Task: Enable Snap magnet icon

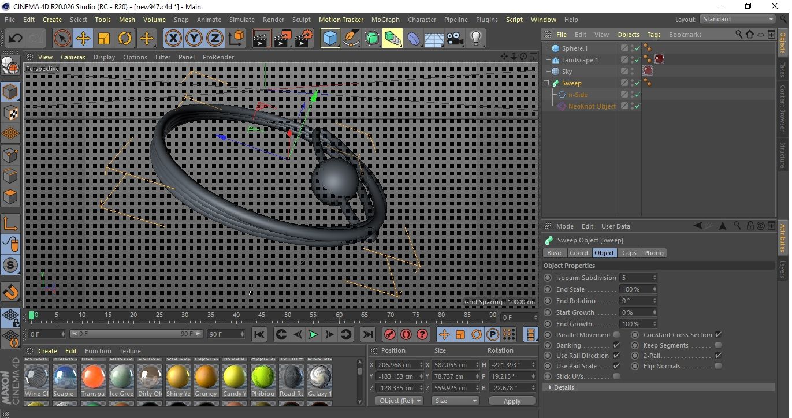Action: click(x=10, y=292)
